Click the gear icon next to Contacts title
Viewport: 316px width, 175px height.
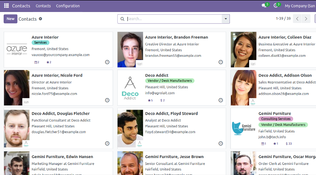[x=40, y=19]
